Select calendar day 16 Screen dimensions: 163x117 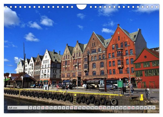tap(92, 108)
